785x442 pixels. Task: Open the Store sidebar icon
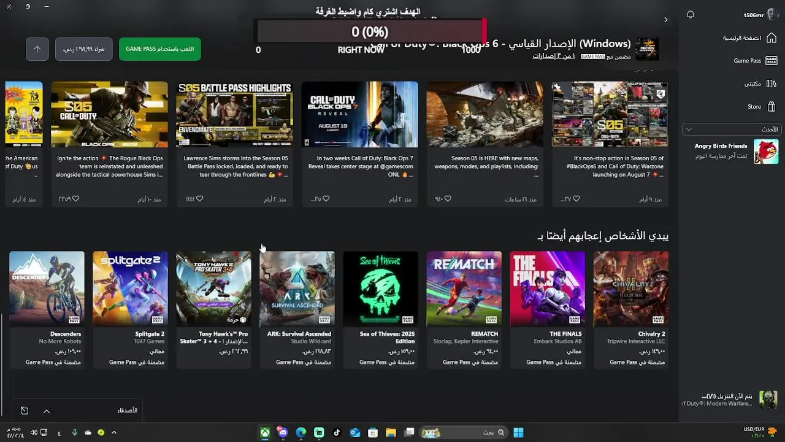pos(772,106)
